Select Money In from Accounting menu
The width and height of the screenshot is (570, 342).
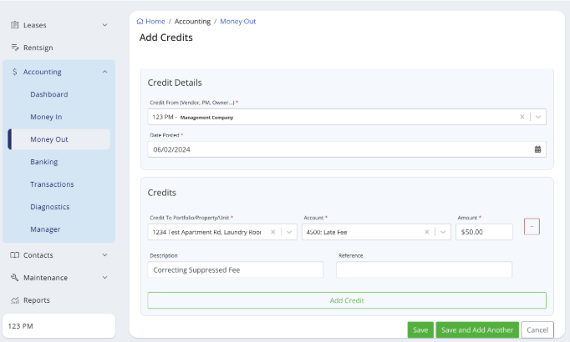(x=46, y=117)
